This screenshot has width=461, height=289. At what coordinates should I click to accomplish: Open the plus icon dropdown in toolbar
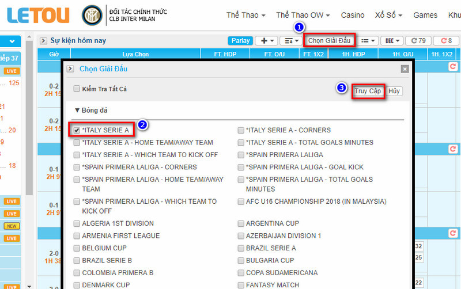265,41
